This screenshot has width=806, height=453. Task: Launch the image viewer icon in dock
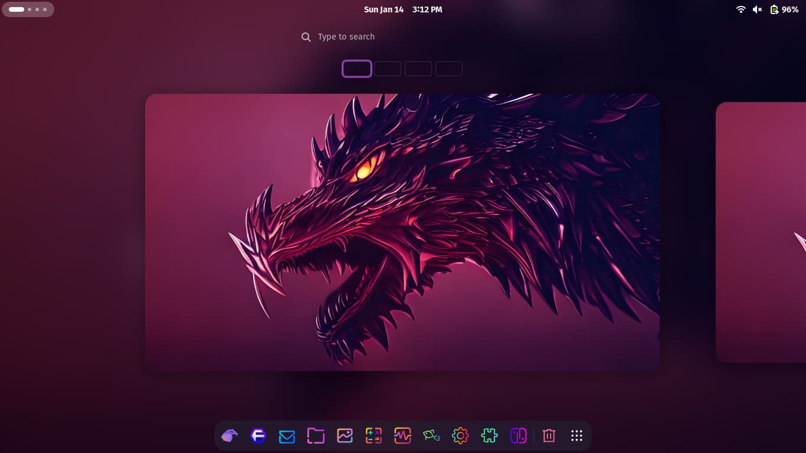click(x=345, y=436)
